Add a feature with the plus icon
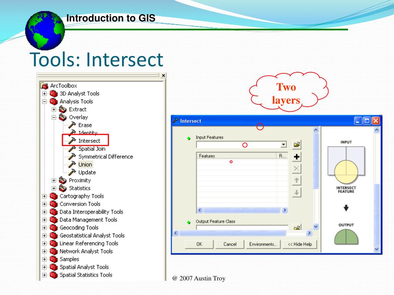The height and width of the screenshot is (295, 394). pos(297,157)
